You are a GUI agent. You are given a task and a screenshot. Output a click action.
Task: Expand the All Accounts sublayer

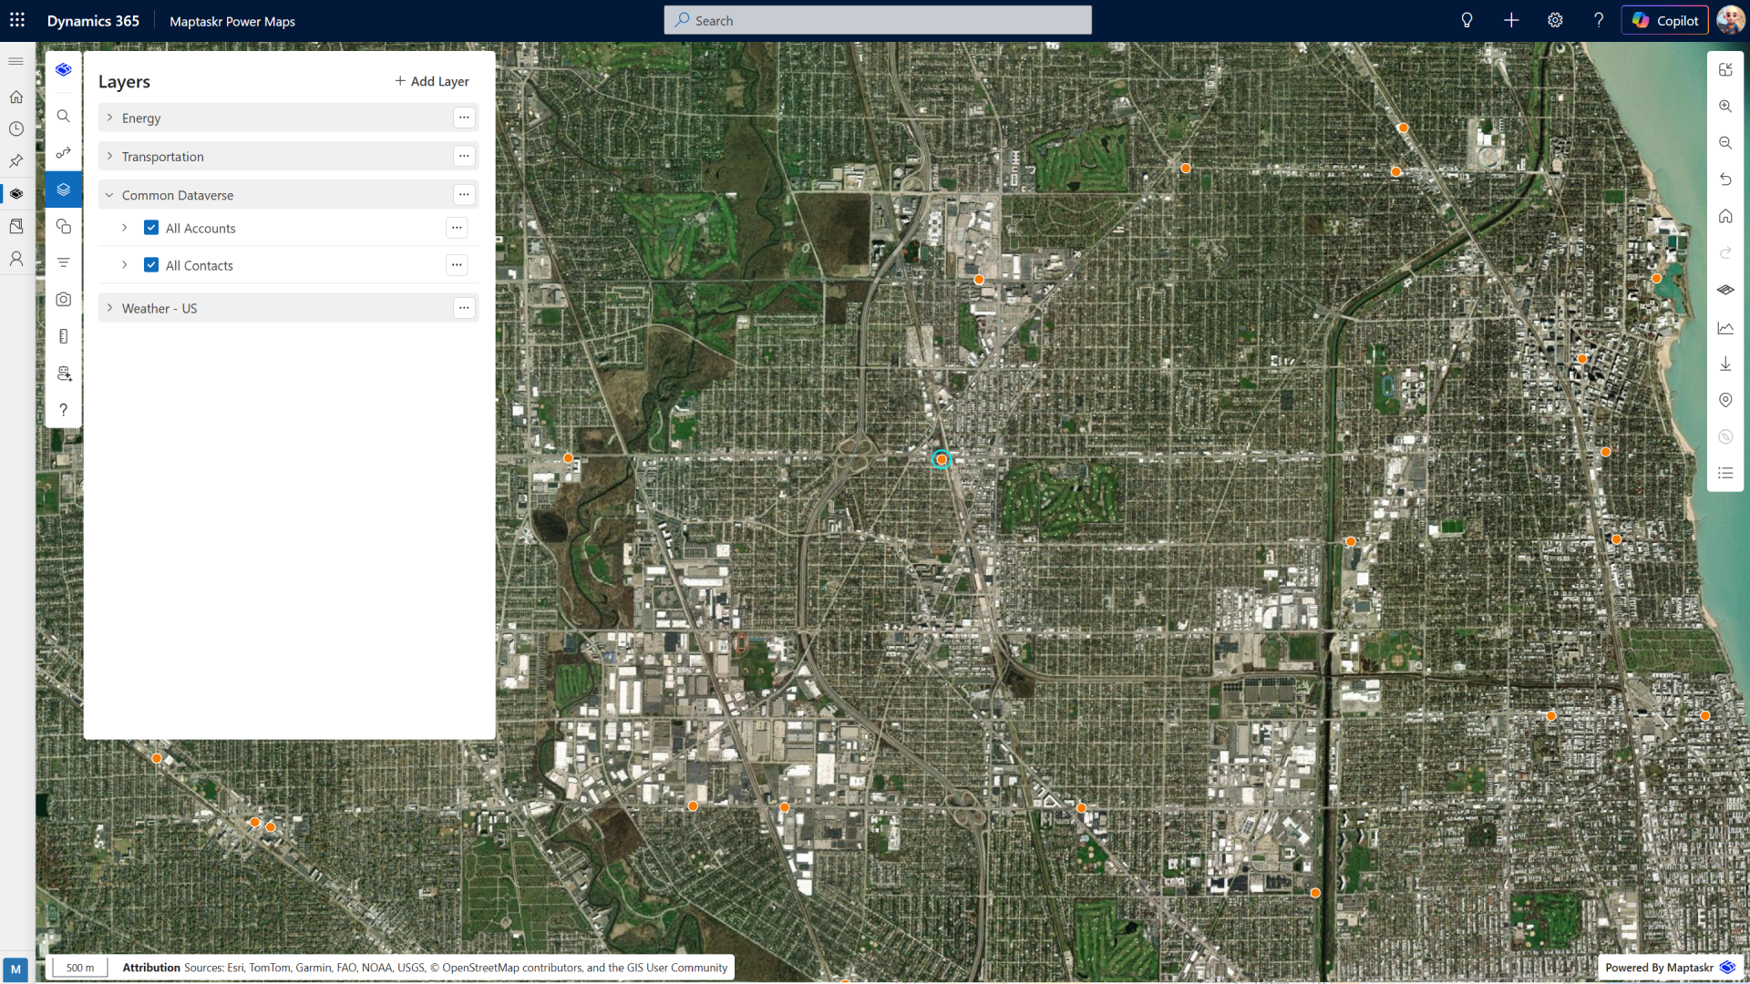125,228
